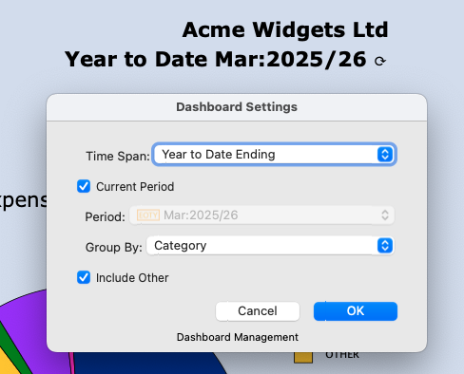Open the Period Mar:2025/26 popup
This screenshot has height=374, width=464.
(x=261, y=215)
